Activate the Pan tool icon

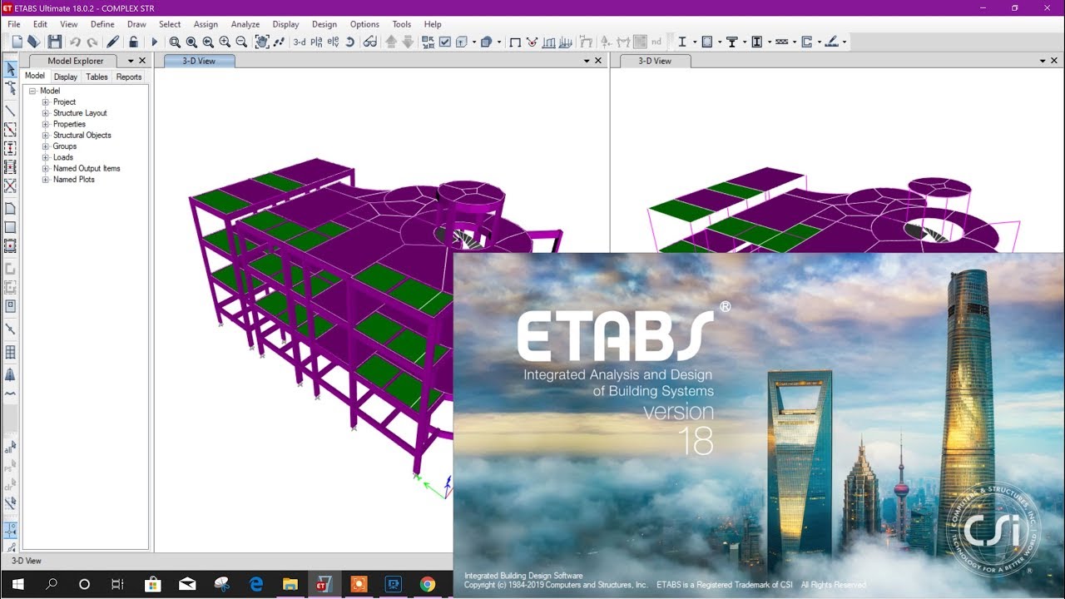(260, 42)
